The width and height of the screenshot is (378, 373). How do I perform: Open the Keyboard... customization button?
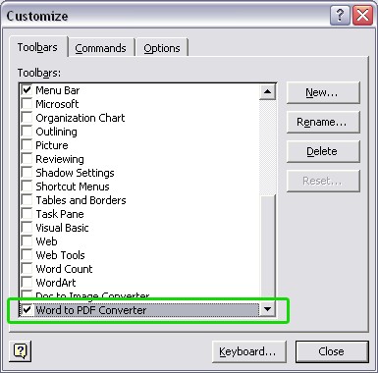(248, 351)
